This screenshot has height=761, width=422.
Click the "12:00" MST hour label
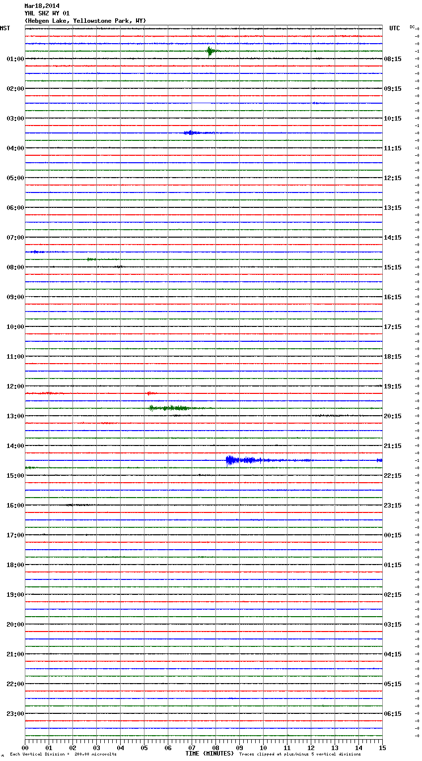coord(15,386)
